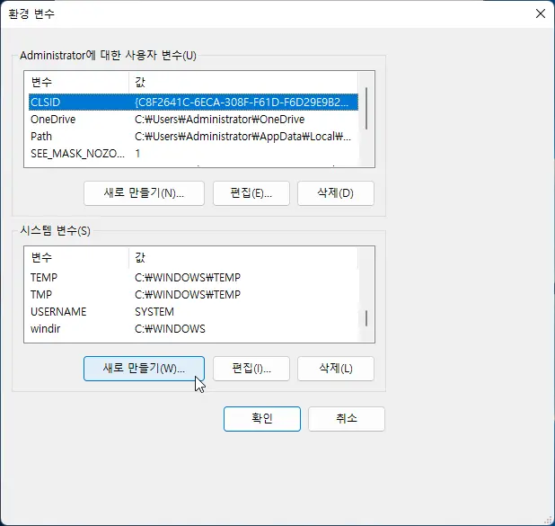Click 새로 만들기(W)... for system variables
The width and height of the screenshot is (555, 526).
pos(144,369)
